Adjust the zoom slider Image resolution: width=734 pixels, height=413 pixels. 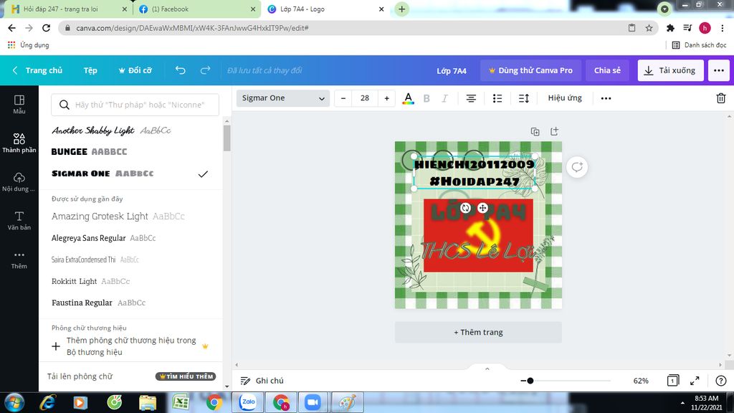click(x=530, y=381)
